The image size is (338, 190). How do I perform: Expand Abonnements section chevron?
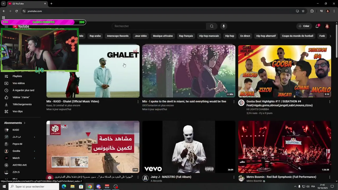tap(25, 123)
